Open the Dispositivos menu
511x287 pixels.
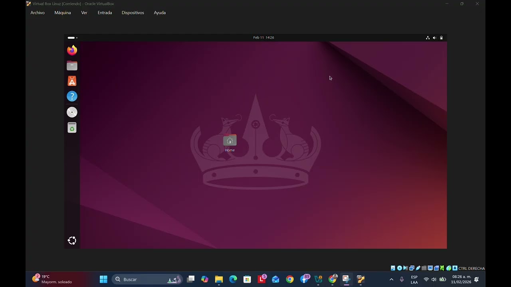coord(133,13)
